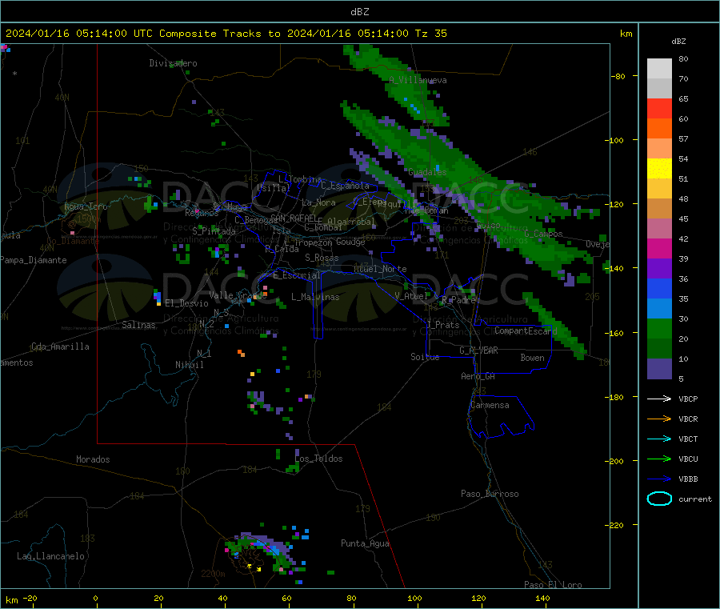Select the red 60 dBZ color swatch
The width and height of the screenshot is (720, 609).
[659, 108]
